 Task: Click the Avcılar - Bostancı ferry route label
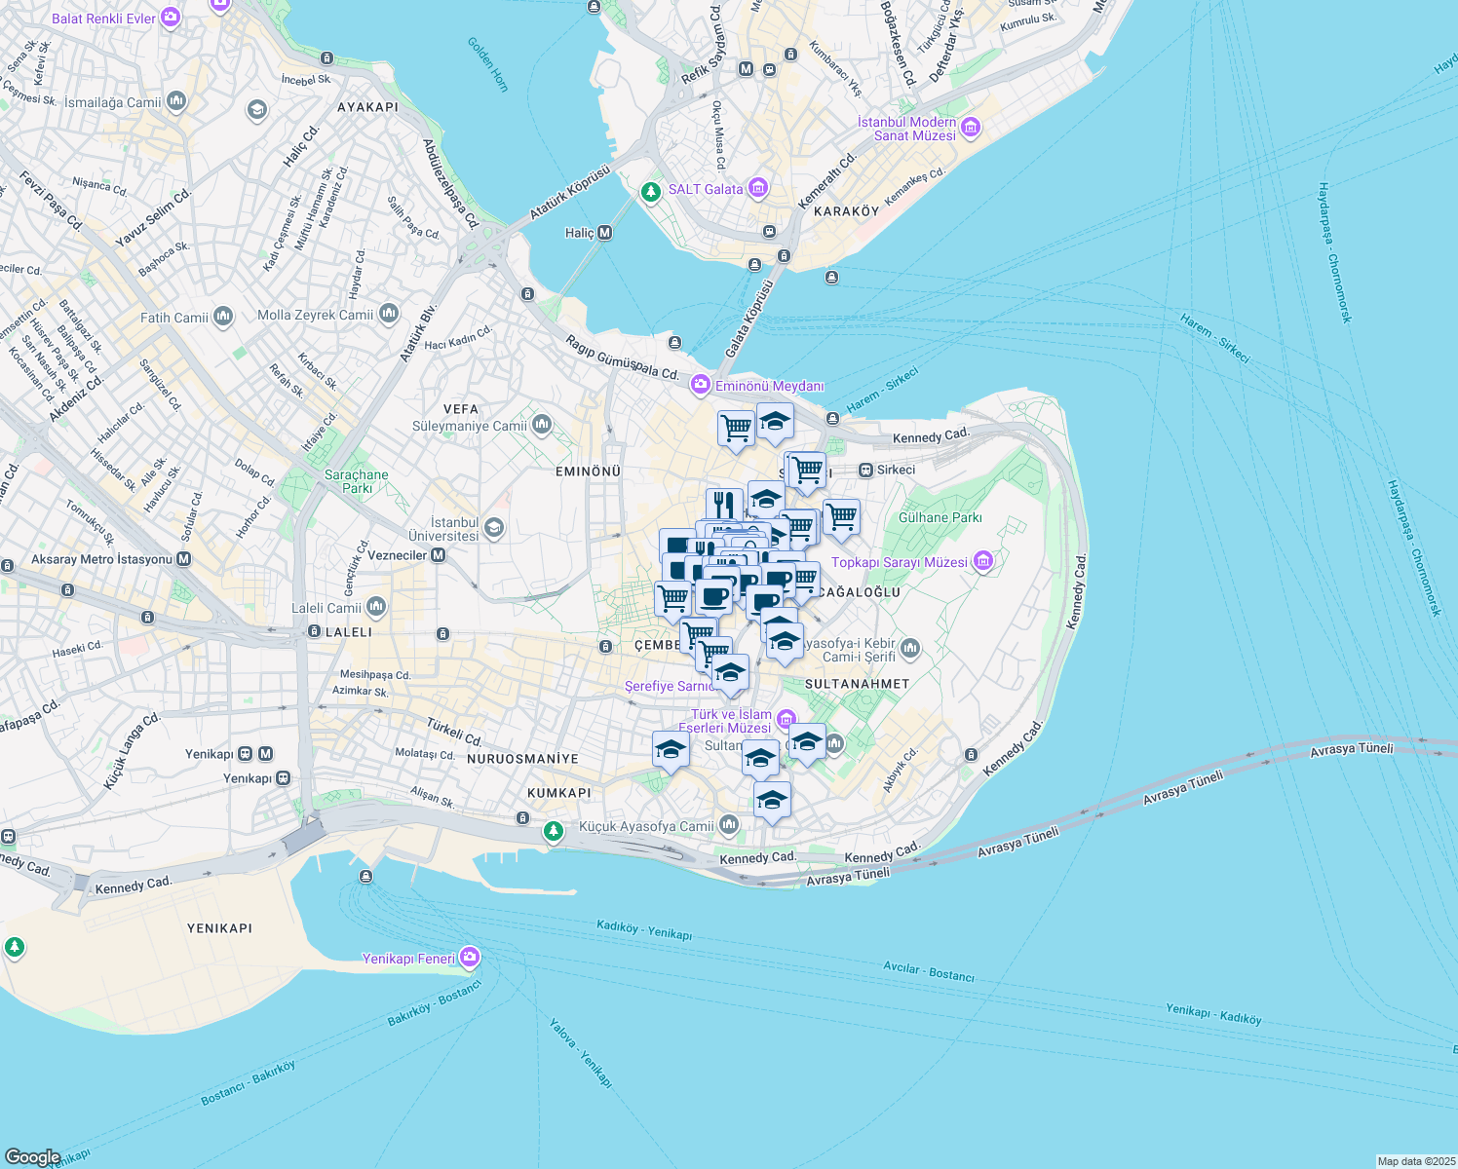click(x=929, y=972)
